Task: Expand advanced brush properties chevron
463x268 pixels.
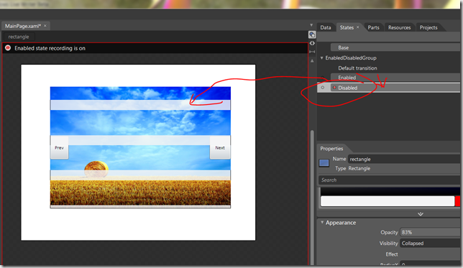Action: [x=421, y=214]
